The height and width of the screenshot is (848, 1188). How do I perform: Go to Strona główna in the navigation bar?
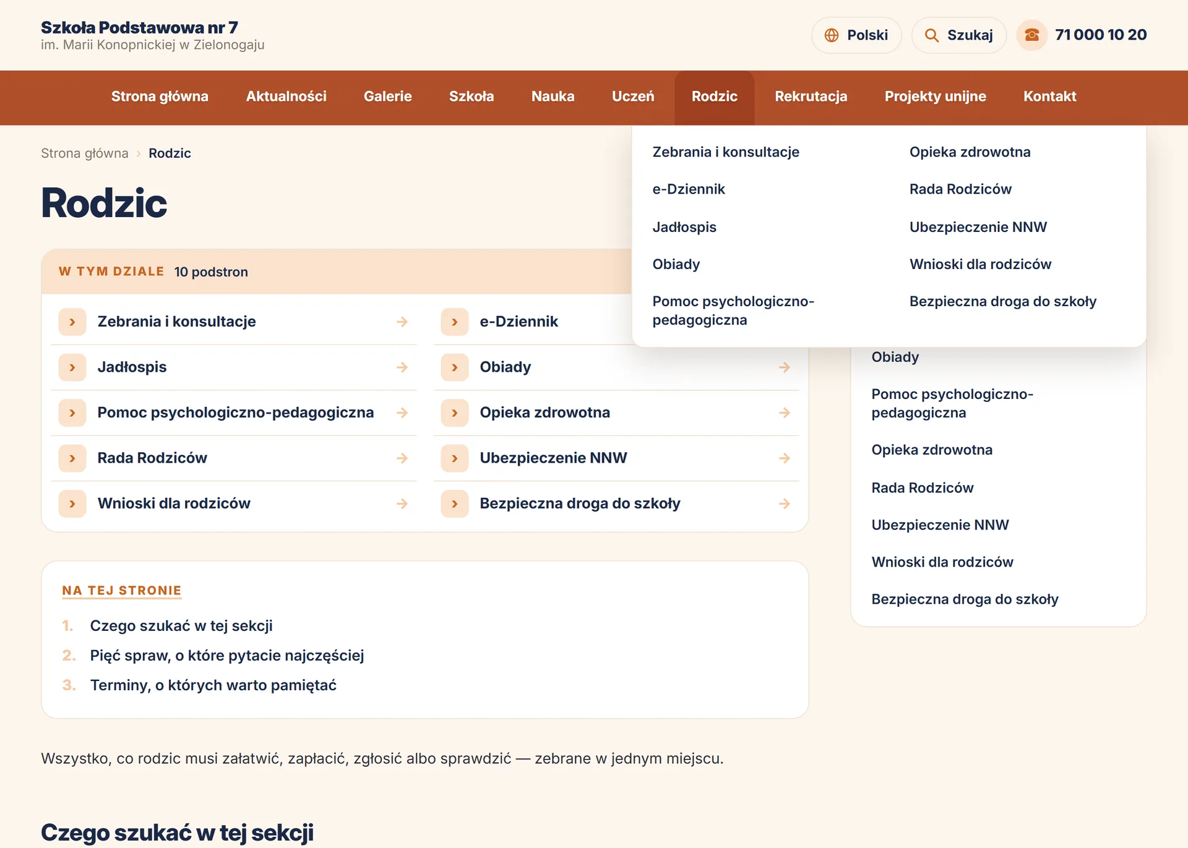(x=160, y=96)
